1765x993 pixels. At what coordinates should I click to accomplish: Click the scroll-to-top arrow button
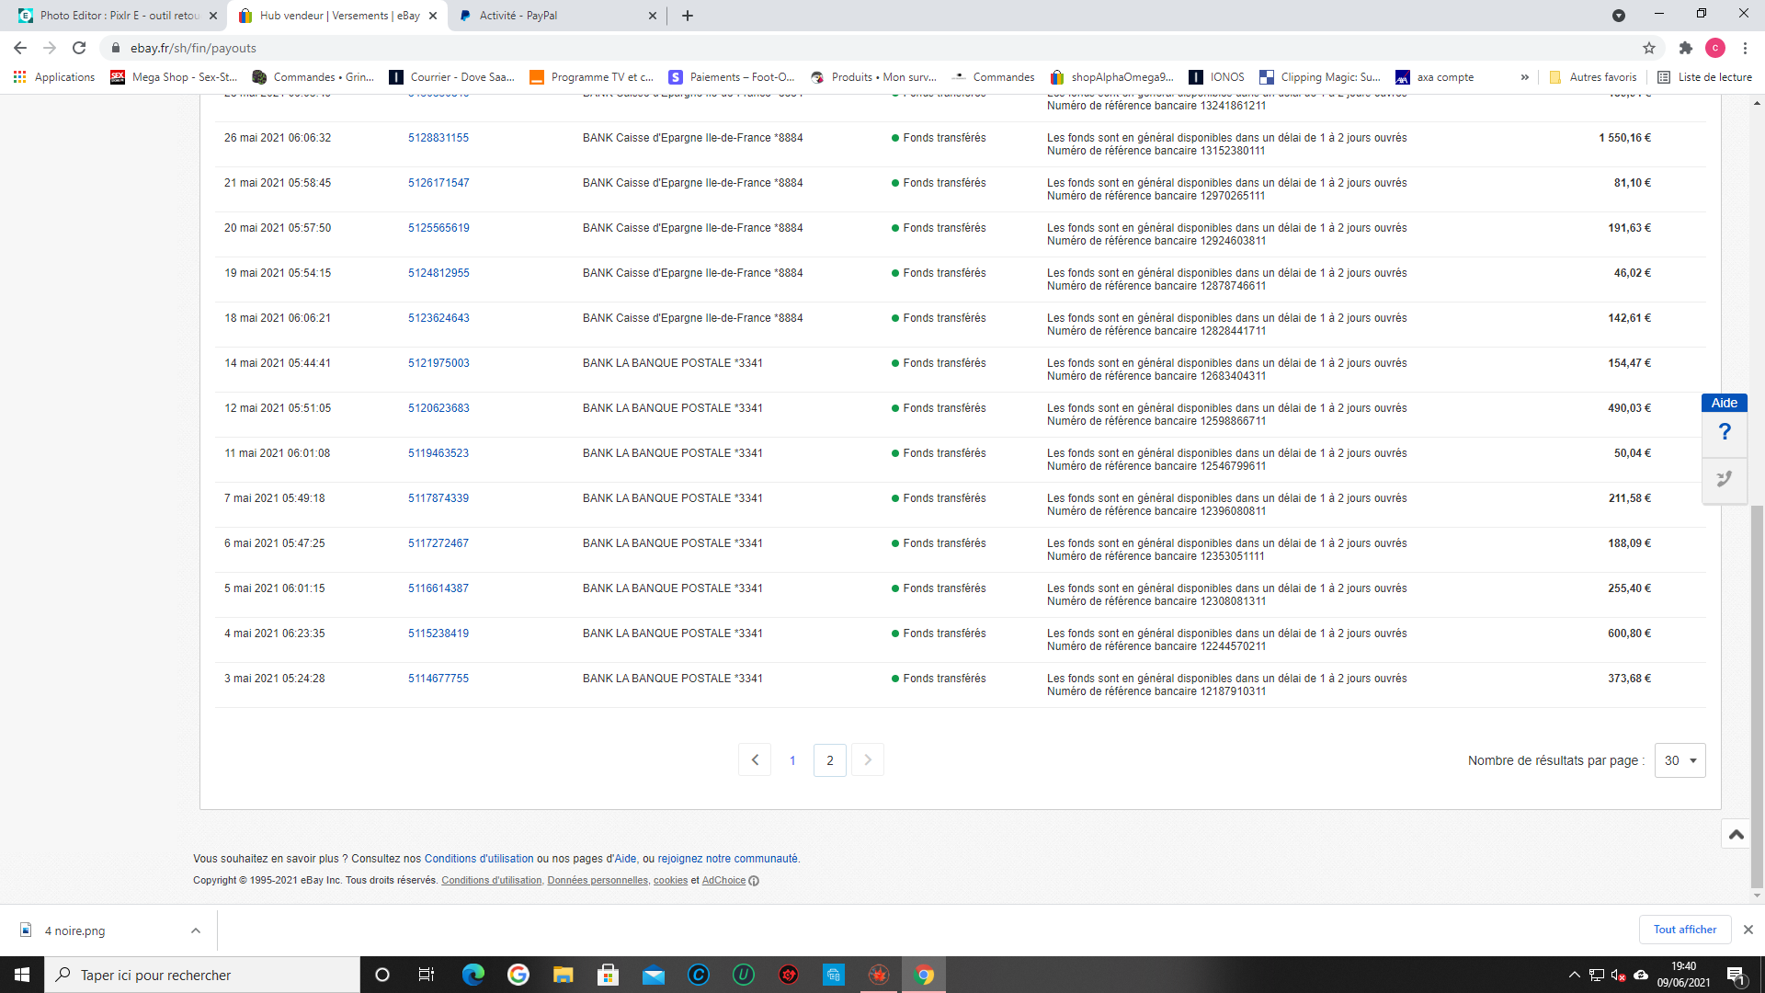(x=1736, y=834)
